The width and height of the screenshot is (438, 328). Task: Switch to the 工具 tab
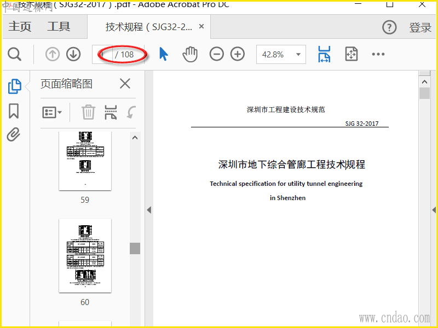pyautogui.click(x=59, y=27)
